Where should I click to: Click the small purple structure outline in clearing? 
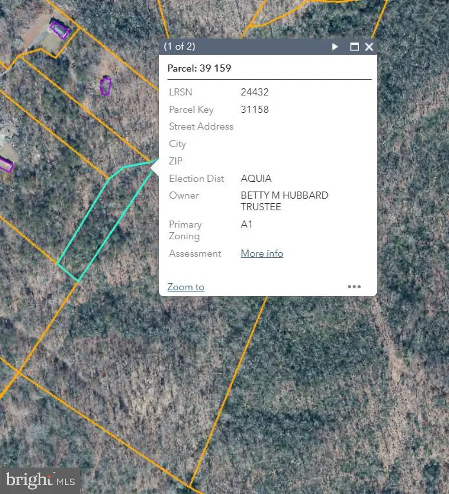tap(106, 86)
